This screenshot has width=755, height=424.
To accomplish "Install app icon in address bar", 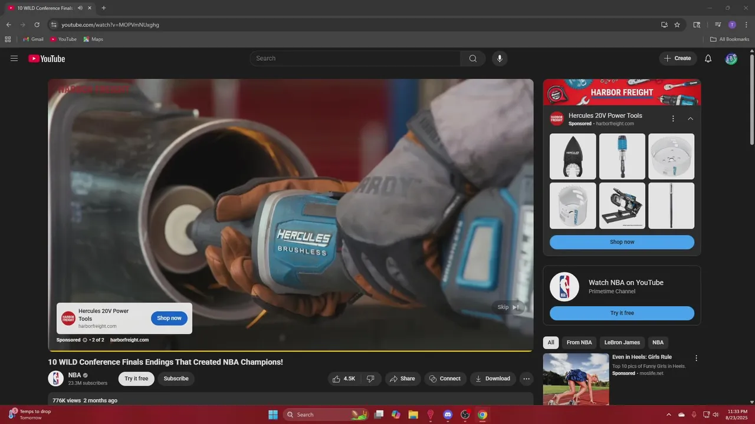I will coord(664,25).
